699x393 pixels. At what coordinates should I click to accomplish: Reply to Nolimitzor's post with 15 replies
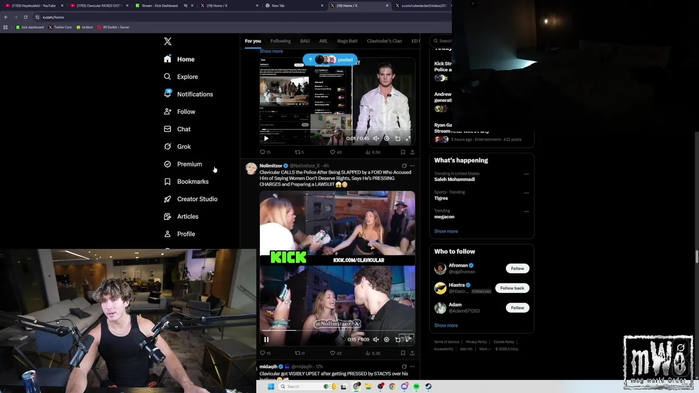265,353
